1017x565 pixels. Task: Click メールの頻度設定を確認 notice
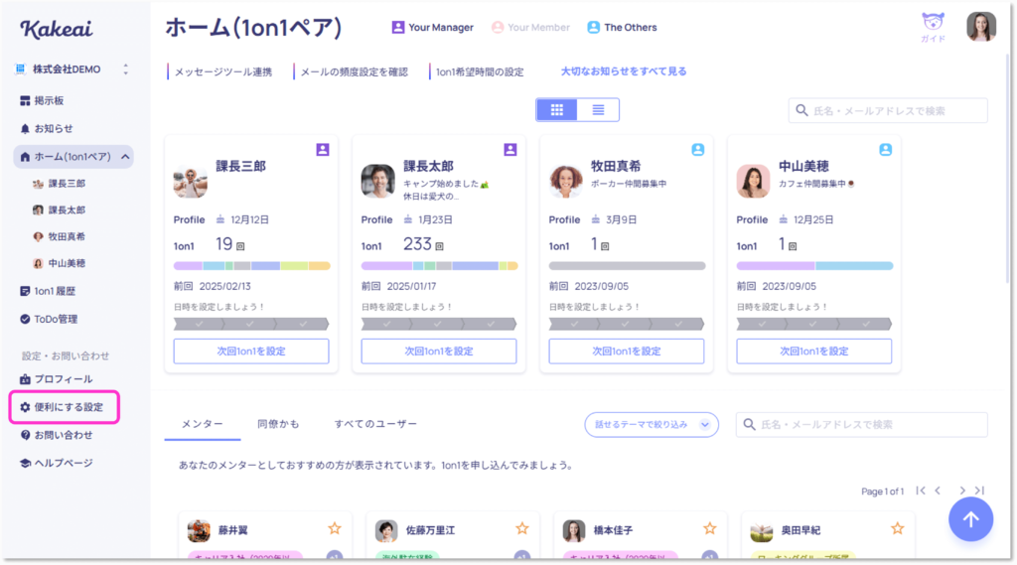[355, 72]
